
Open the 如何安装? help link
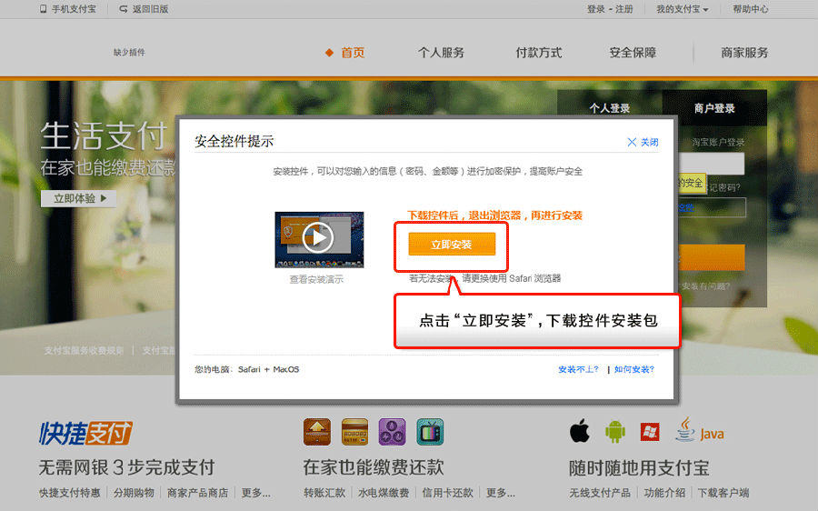coord(633,369)
